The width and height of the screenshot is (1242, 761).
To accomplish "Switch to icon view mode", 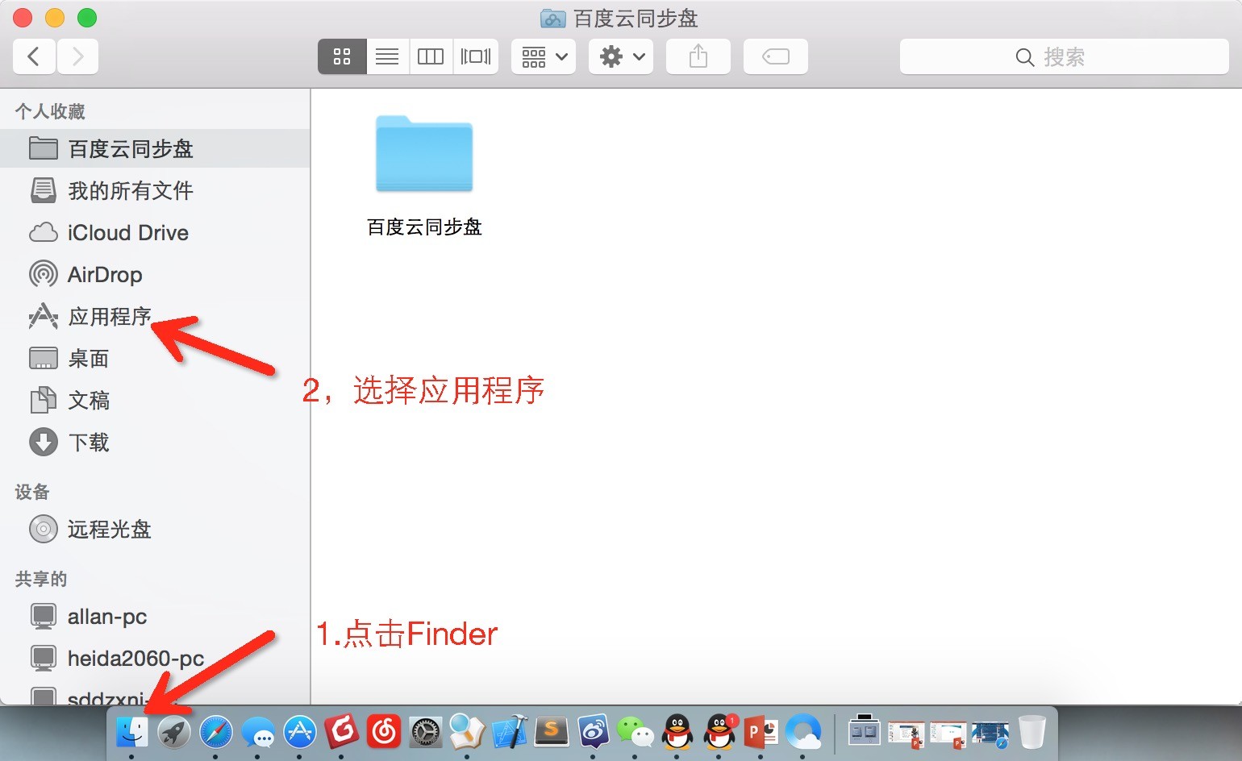I will (342, 56).
